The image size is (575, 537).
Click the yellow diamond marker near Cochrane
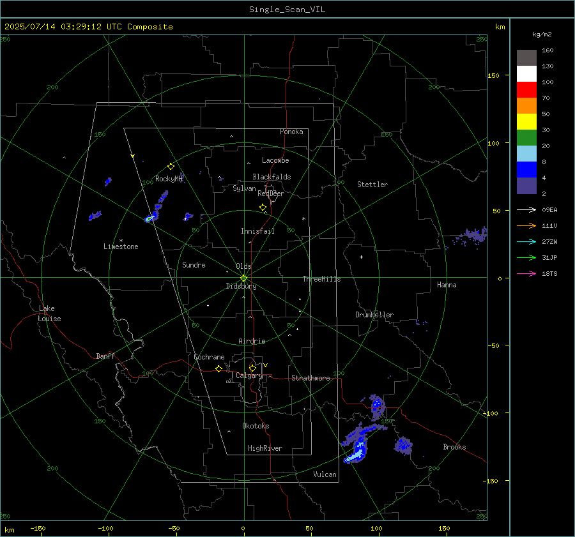click(218, 368)
